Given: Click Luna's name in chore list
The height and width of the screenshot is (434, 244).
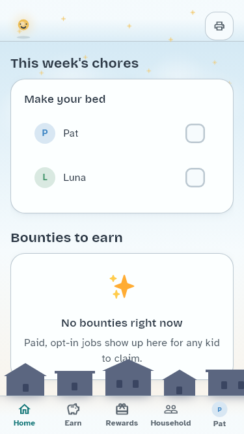Looking at the screenshot, I should pyautogui.click(x=74, y=178).
